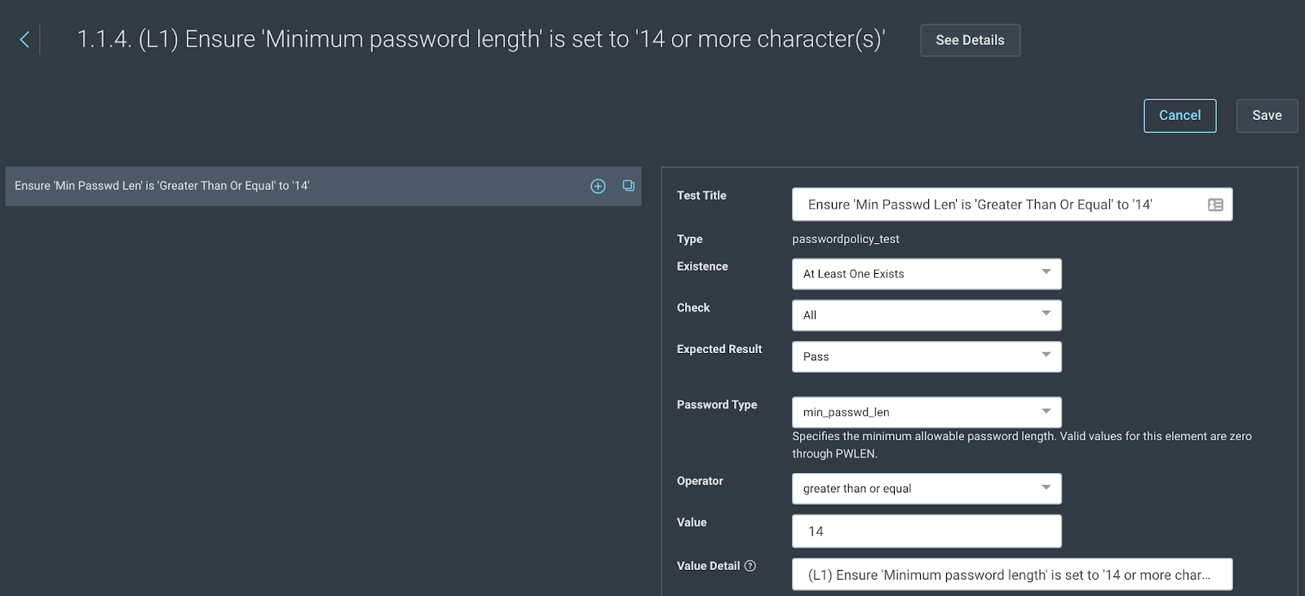The height and width of the screenshot is (596, 1305).
Task: Duplicate the Min Passwd Len test
Action: 628,186
